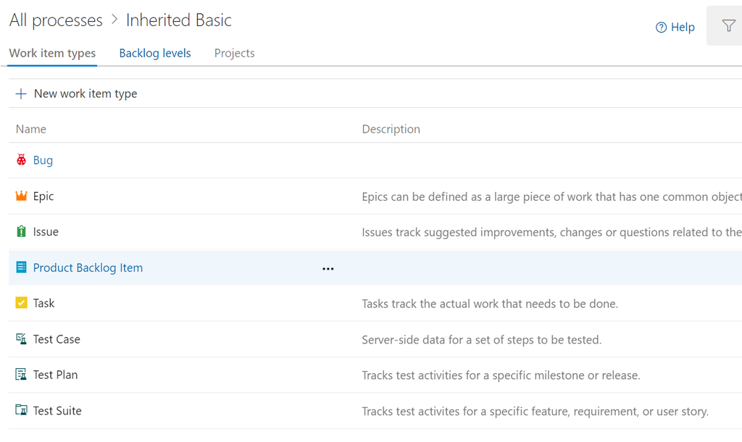This screenshot has width=742, height=442.
Task: Click the Test Plan icon
Action: [x=21, y=375]
